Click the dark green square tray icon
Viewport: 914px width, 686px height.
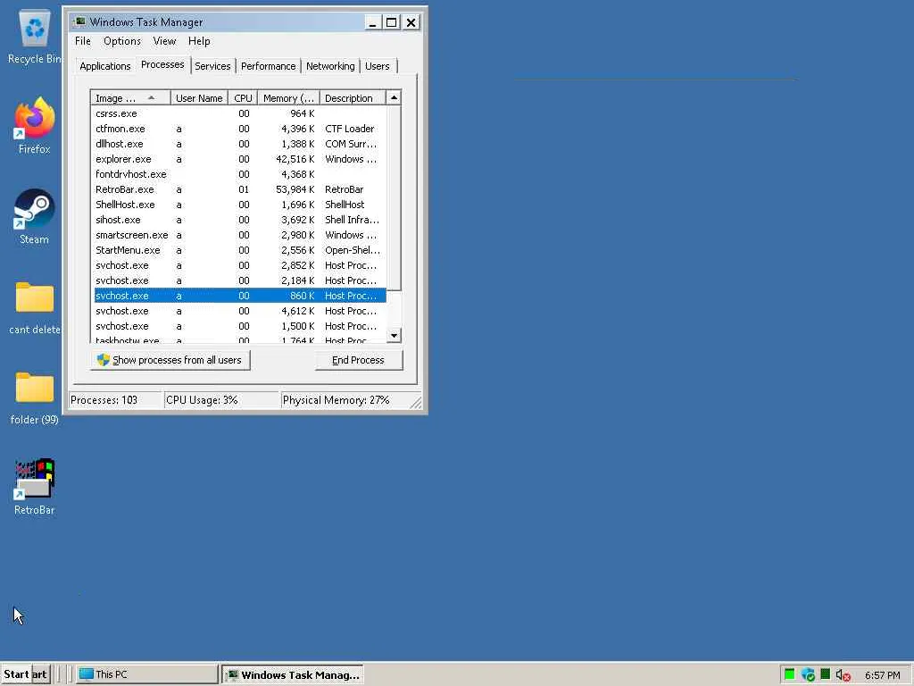tap(825, 673)
